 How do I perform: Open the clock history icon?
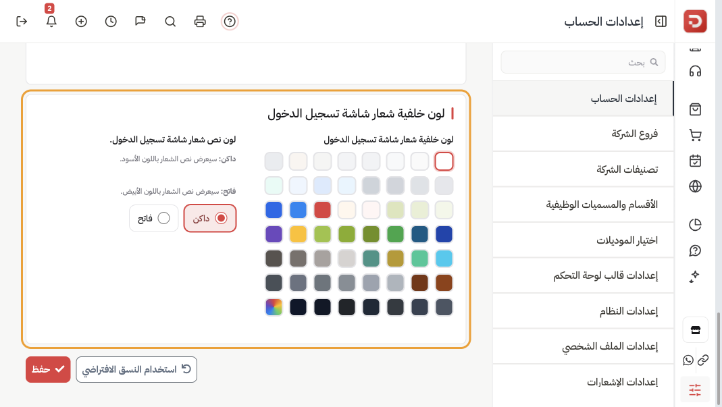tap(111, 21)
